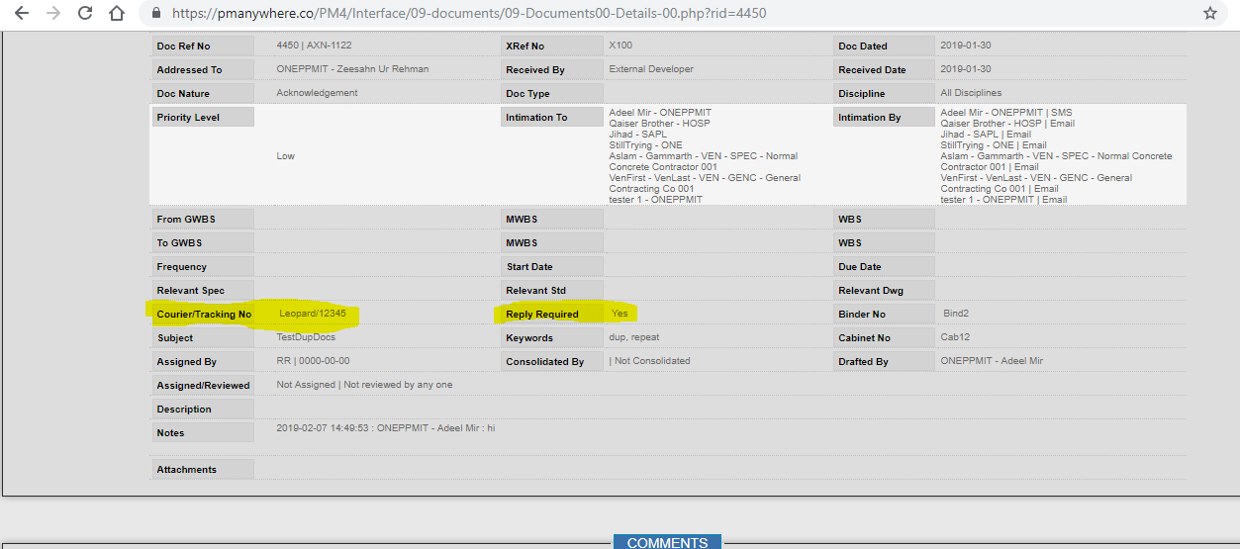Image resolution: width=1240 pixels, height=549 pixels.
Task: Click the browser back arrow
Action: pos(22,14)
